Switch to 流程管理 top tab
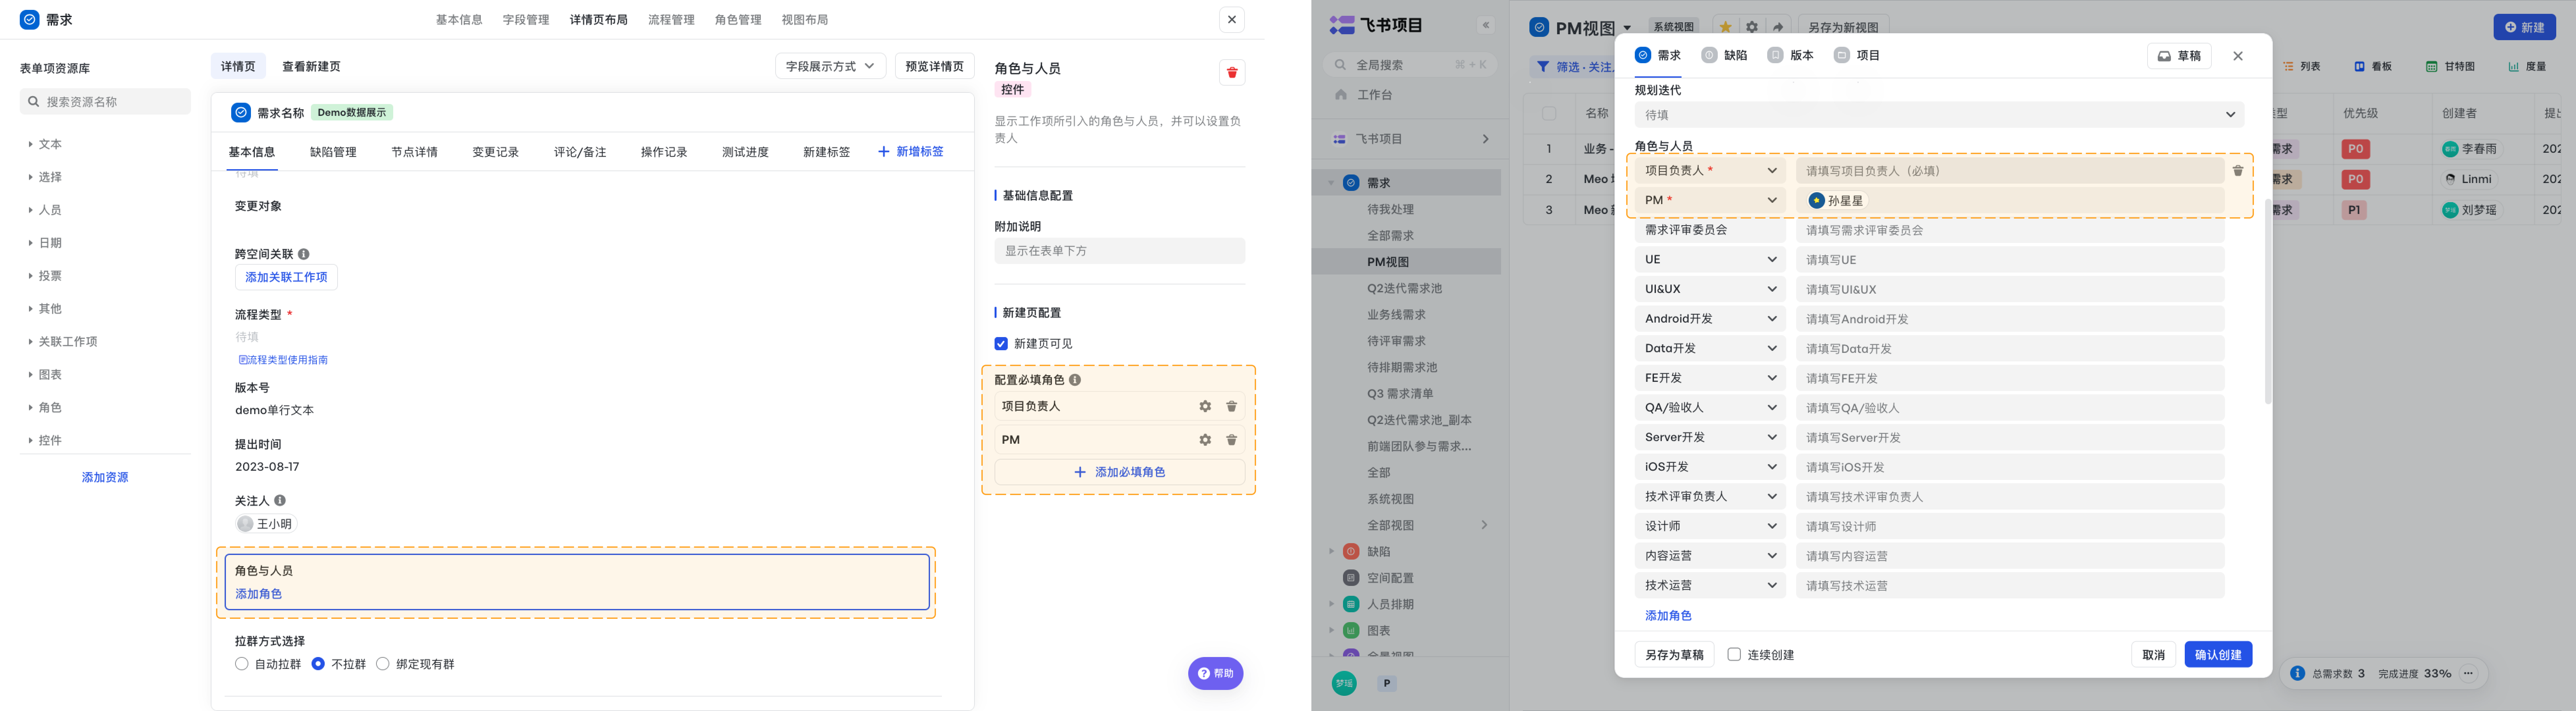The height and width of the screenshot is (711, 2576). [671, 20]
